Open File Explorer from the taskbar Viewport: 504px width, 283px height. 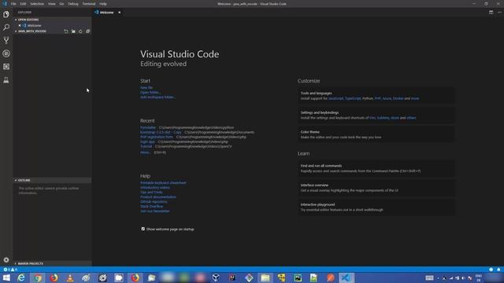point(265,277)
